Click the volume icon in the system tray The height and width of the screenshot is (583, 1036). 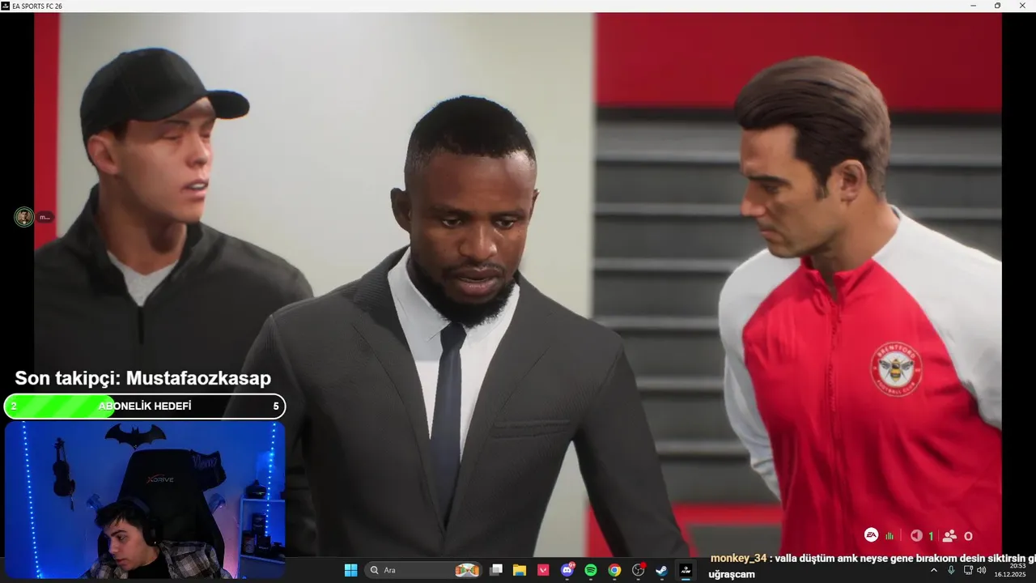point(982,570)
